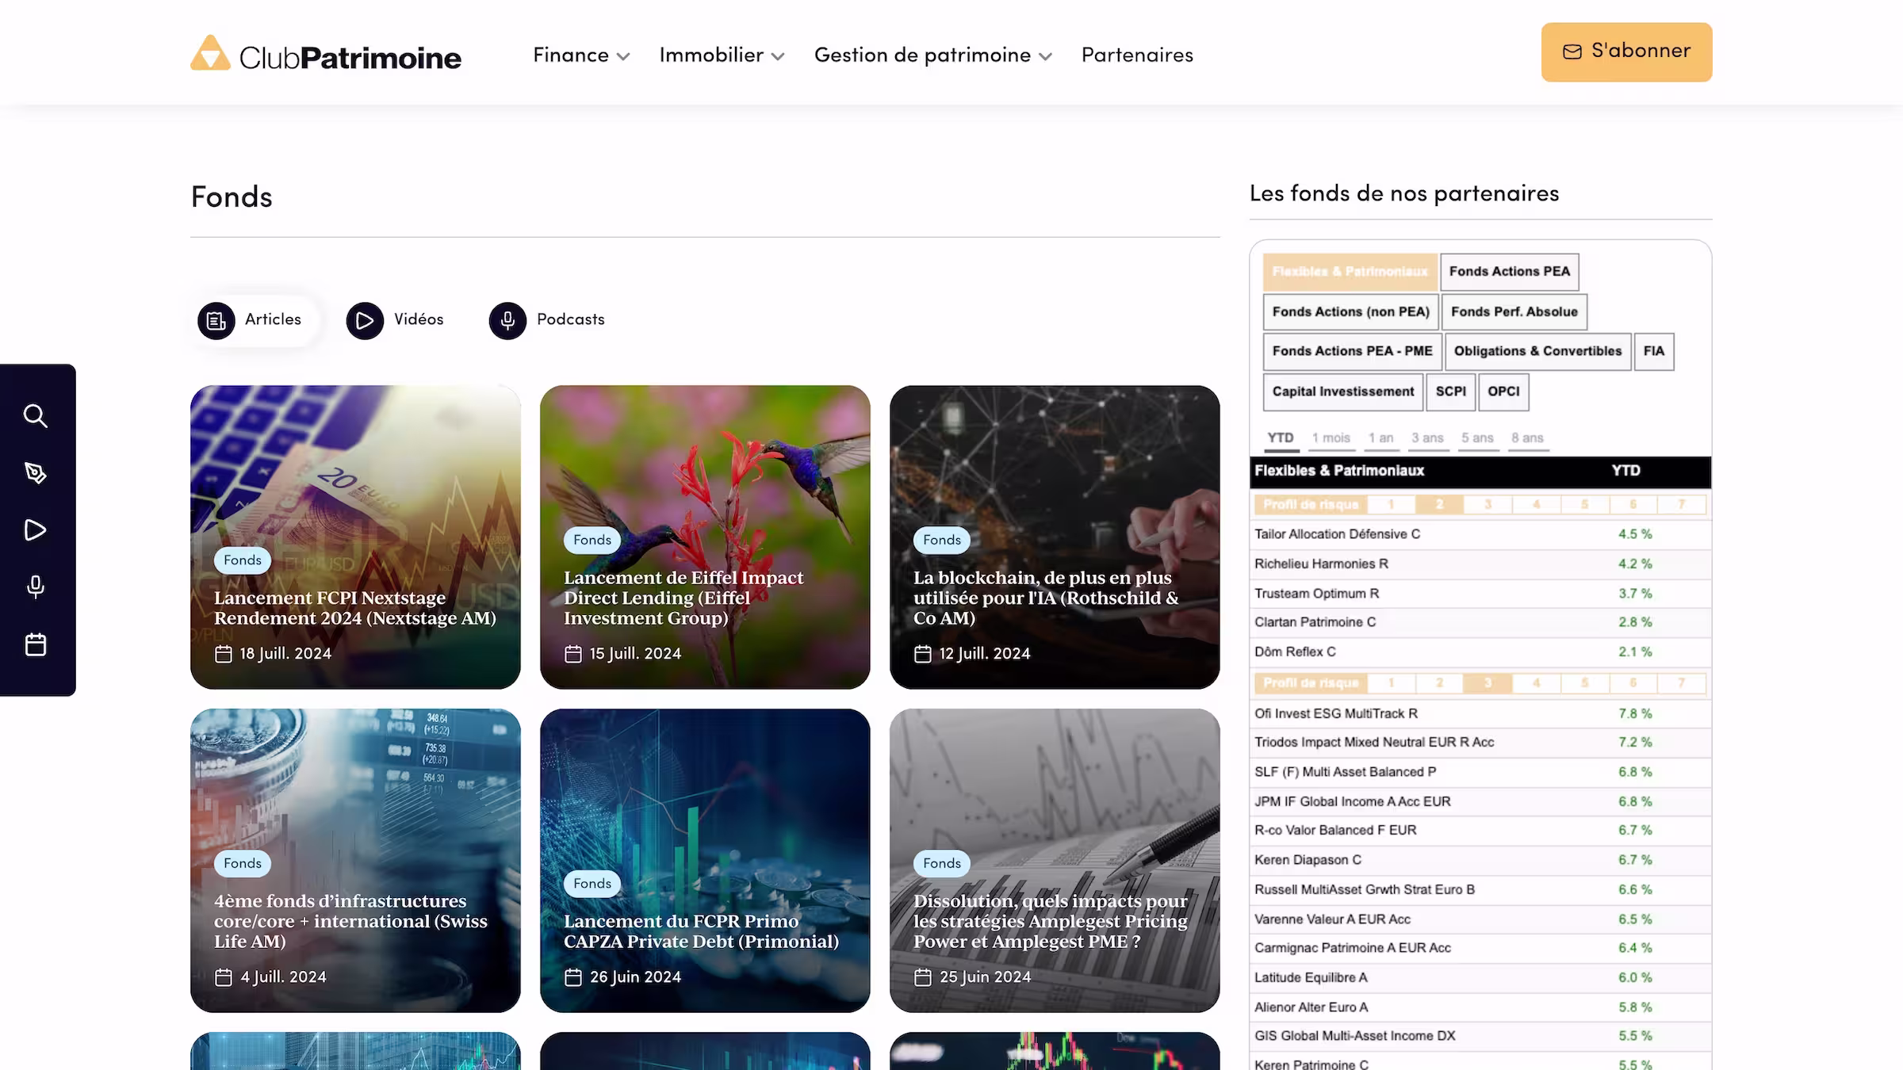Image resolution: width=1903 pixels, height=1070 pixels.
Task: Click the ClubPatrimoine triangle logo
Action: tap(210, 53)
